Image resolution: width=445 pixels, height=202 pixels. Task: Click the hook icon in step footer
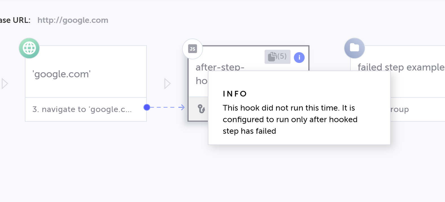click(201, 109)
